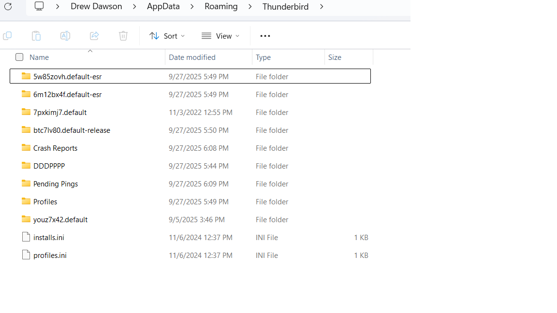Click the Delete trash icon

coord(123,36)
